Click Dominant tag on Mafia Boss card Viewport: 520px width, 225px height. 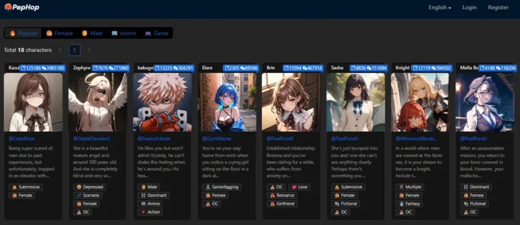pos(476,187)
